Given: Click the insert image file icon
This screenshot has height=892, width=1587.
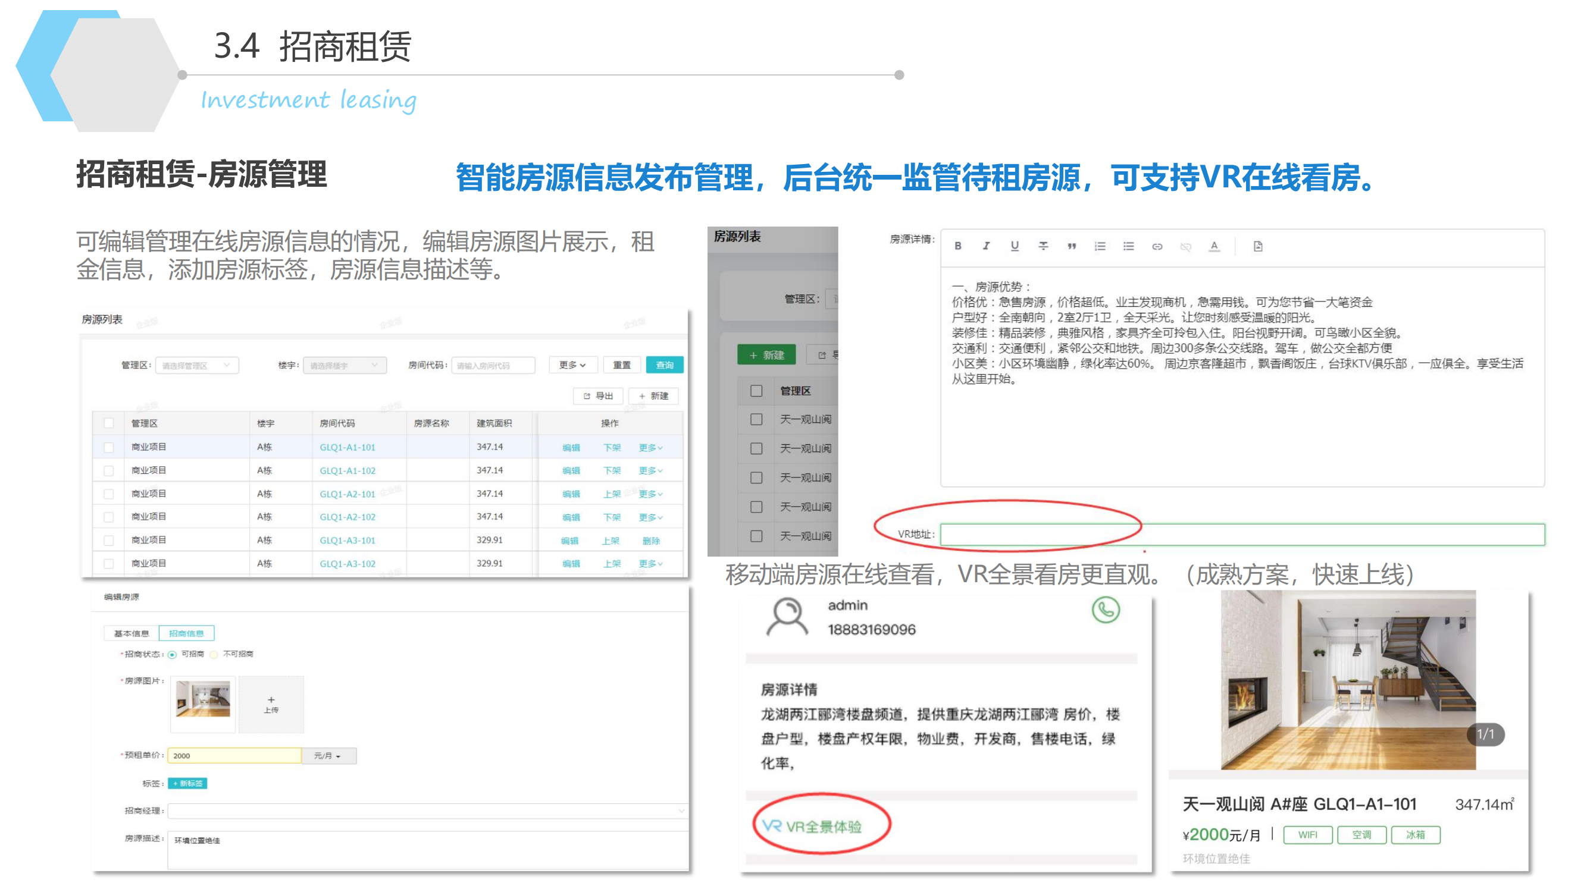Looking at the screenshot, I should pos(1258,246).
